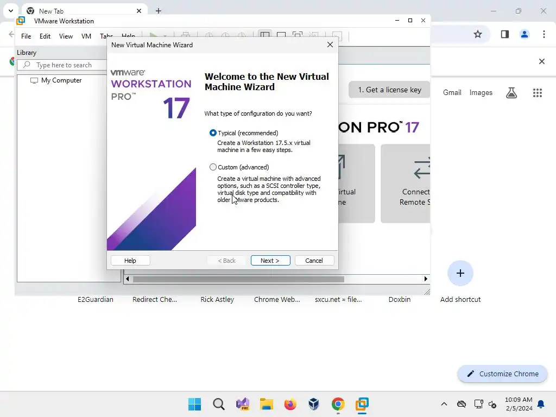Open the Edit menu in VMware Workstation
Image resolution: width=556 pixels, height=417 pixels.
45,36
